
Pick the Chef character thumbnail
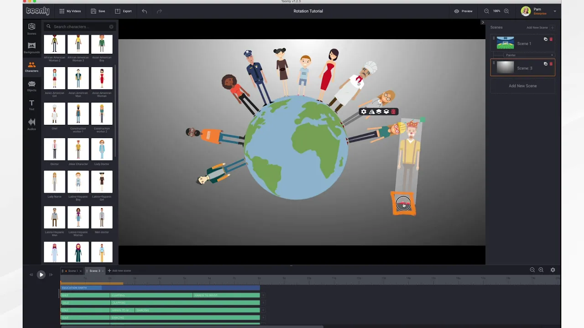pyautogui.click(x=54, y=113)
